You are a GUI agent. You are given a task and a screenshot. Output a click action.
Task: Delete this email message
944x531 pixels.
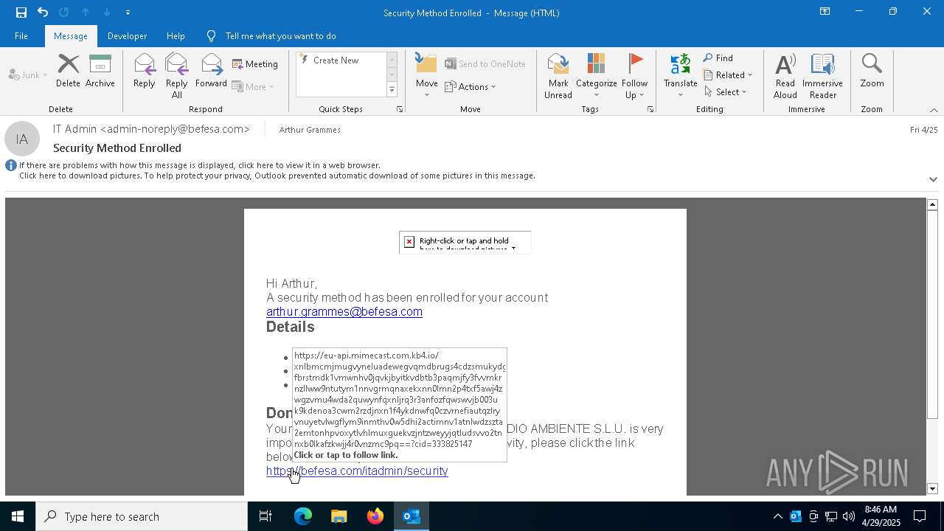click(68, 72)
